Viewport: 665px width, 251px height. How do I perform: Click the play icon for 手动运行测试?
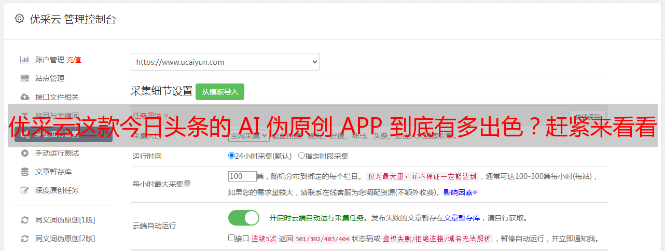click(24, 153)
